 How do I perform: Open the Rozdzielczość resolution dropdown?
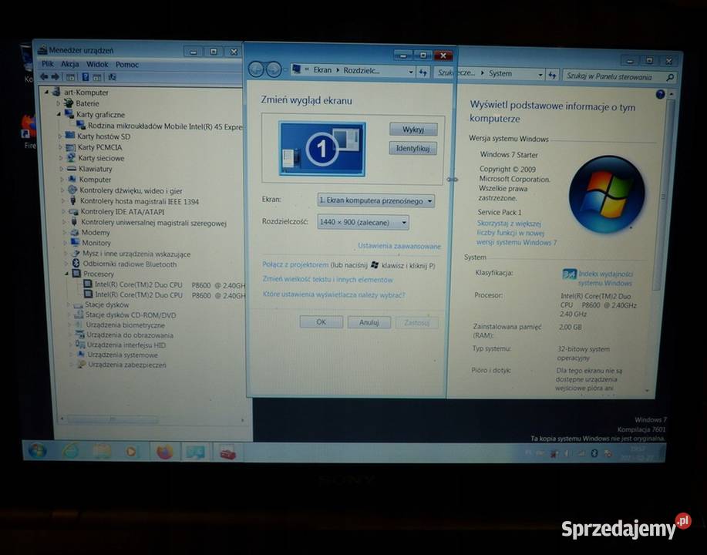point(363,222)
